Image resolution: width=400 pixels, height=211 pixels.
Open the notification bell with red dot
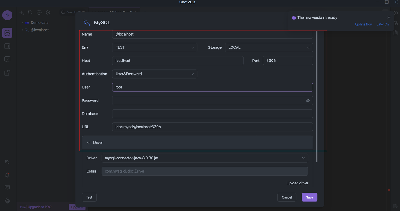(x=7, y=175)
